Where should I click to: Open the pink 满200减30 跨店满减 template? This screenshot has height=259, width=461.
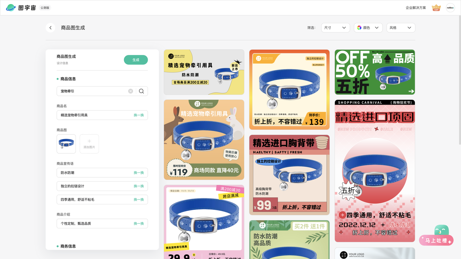[x=204, y=222]
